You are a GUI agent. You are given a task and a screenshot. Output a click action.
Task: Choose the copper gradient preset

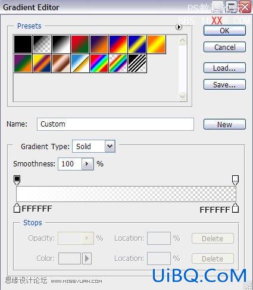coord(61,63)
